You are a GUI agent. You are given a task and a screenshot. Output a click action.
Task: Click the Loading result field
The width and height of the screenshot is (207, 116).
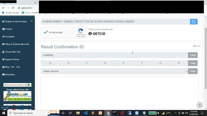pos(114,55)
